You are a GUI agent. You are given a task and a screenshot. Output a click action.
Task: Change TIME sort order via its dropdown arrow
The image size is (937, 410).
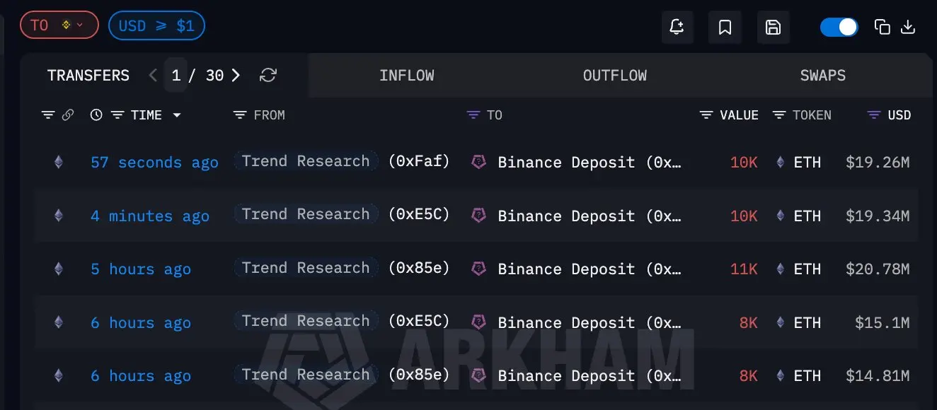click(176, 115)
